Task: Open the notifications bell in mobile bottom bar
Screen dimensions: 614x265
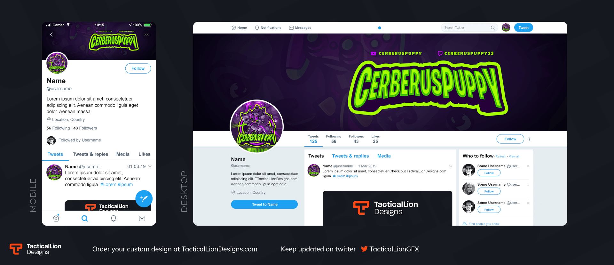Action: 114,218
